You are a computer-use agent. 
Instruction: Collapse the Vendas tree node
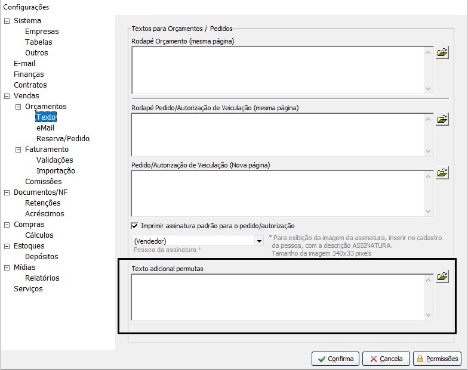[x=7, y=96]
